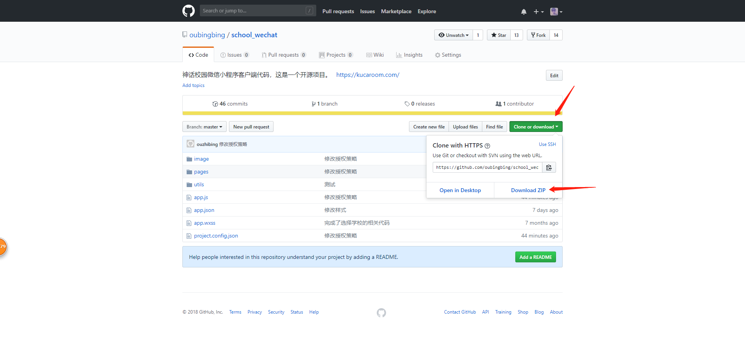Screen dimensions: 745x359
Task: Open the footer Contact GitHub link
Action: click(460, 312)
